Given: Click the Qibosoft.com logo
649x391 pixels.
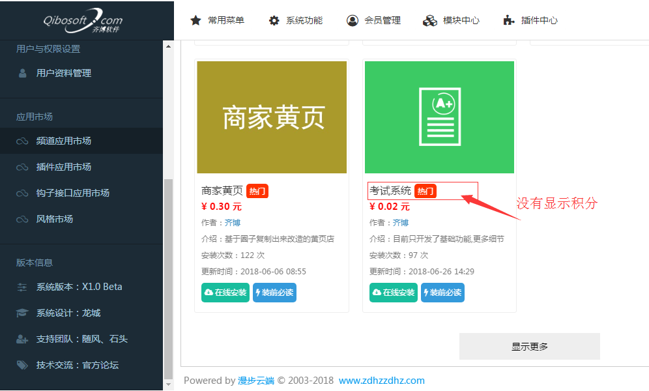Looking at the screenshot, I should point(83,21).
